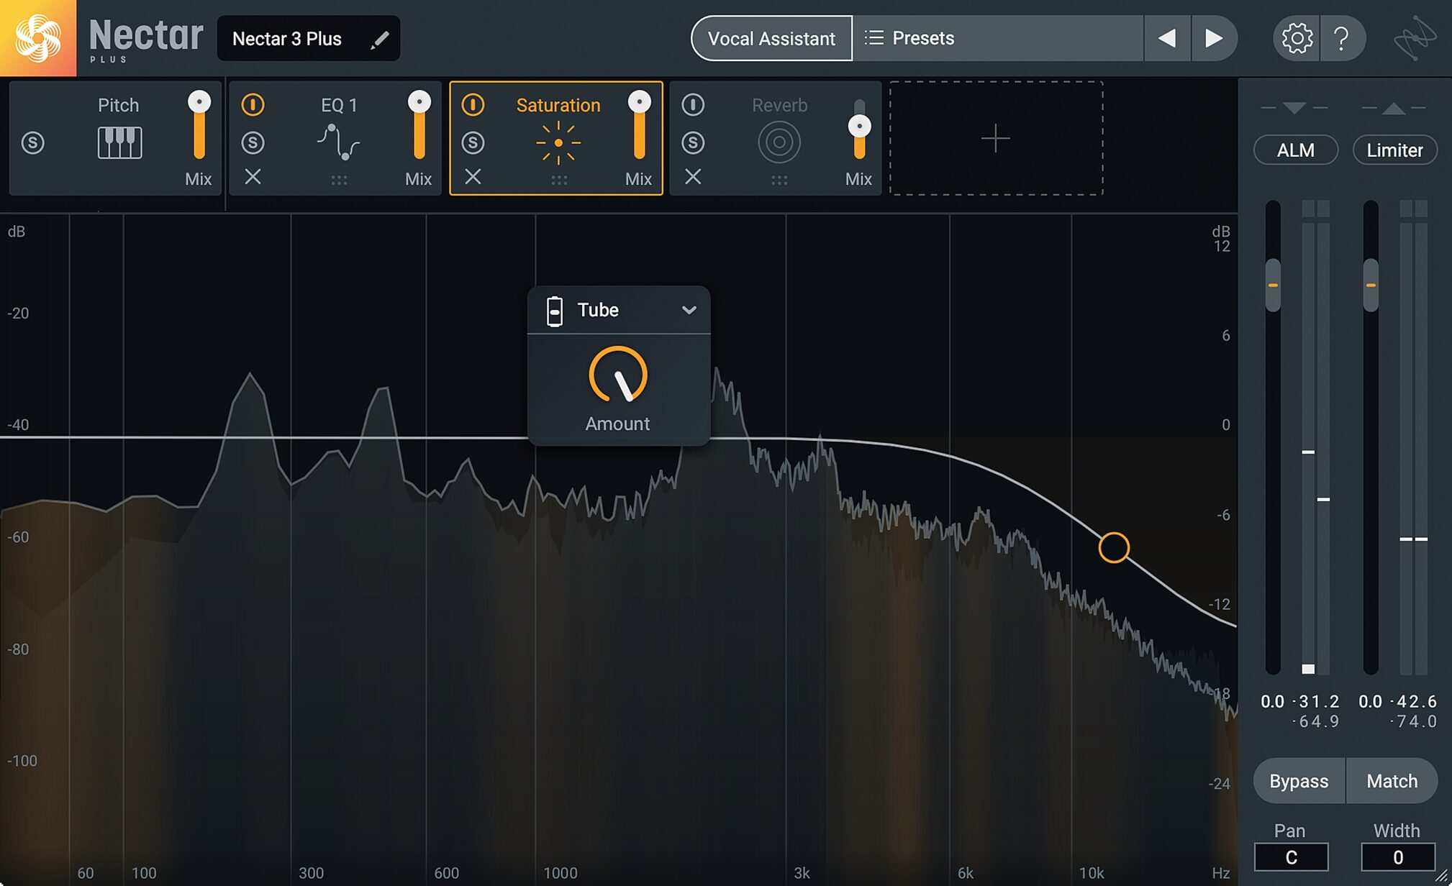
Task: Remove the EQ 1 module
Action: pos(253,177)
